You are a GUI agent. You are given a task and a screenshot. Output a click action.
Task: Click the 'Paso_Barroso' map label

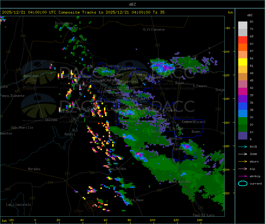pyautogui.click(x=180, y=182)
